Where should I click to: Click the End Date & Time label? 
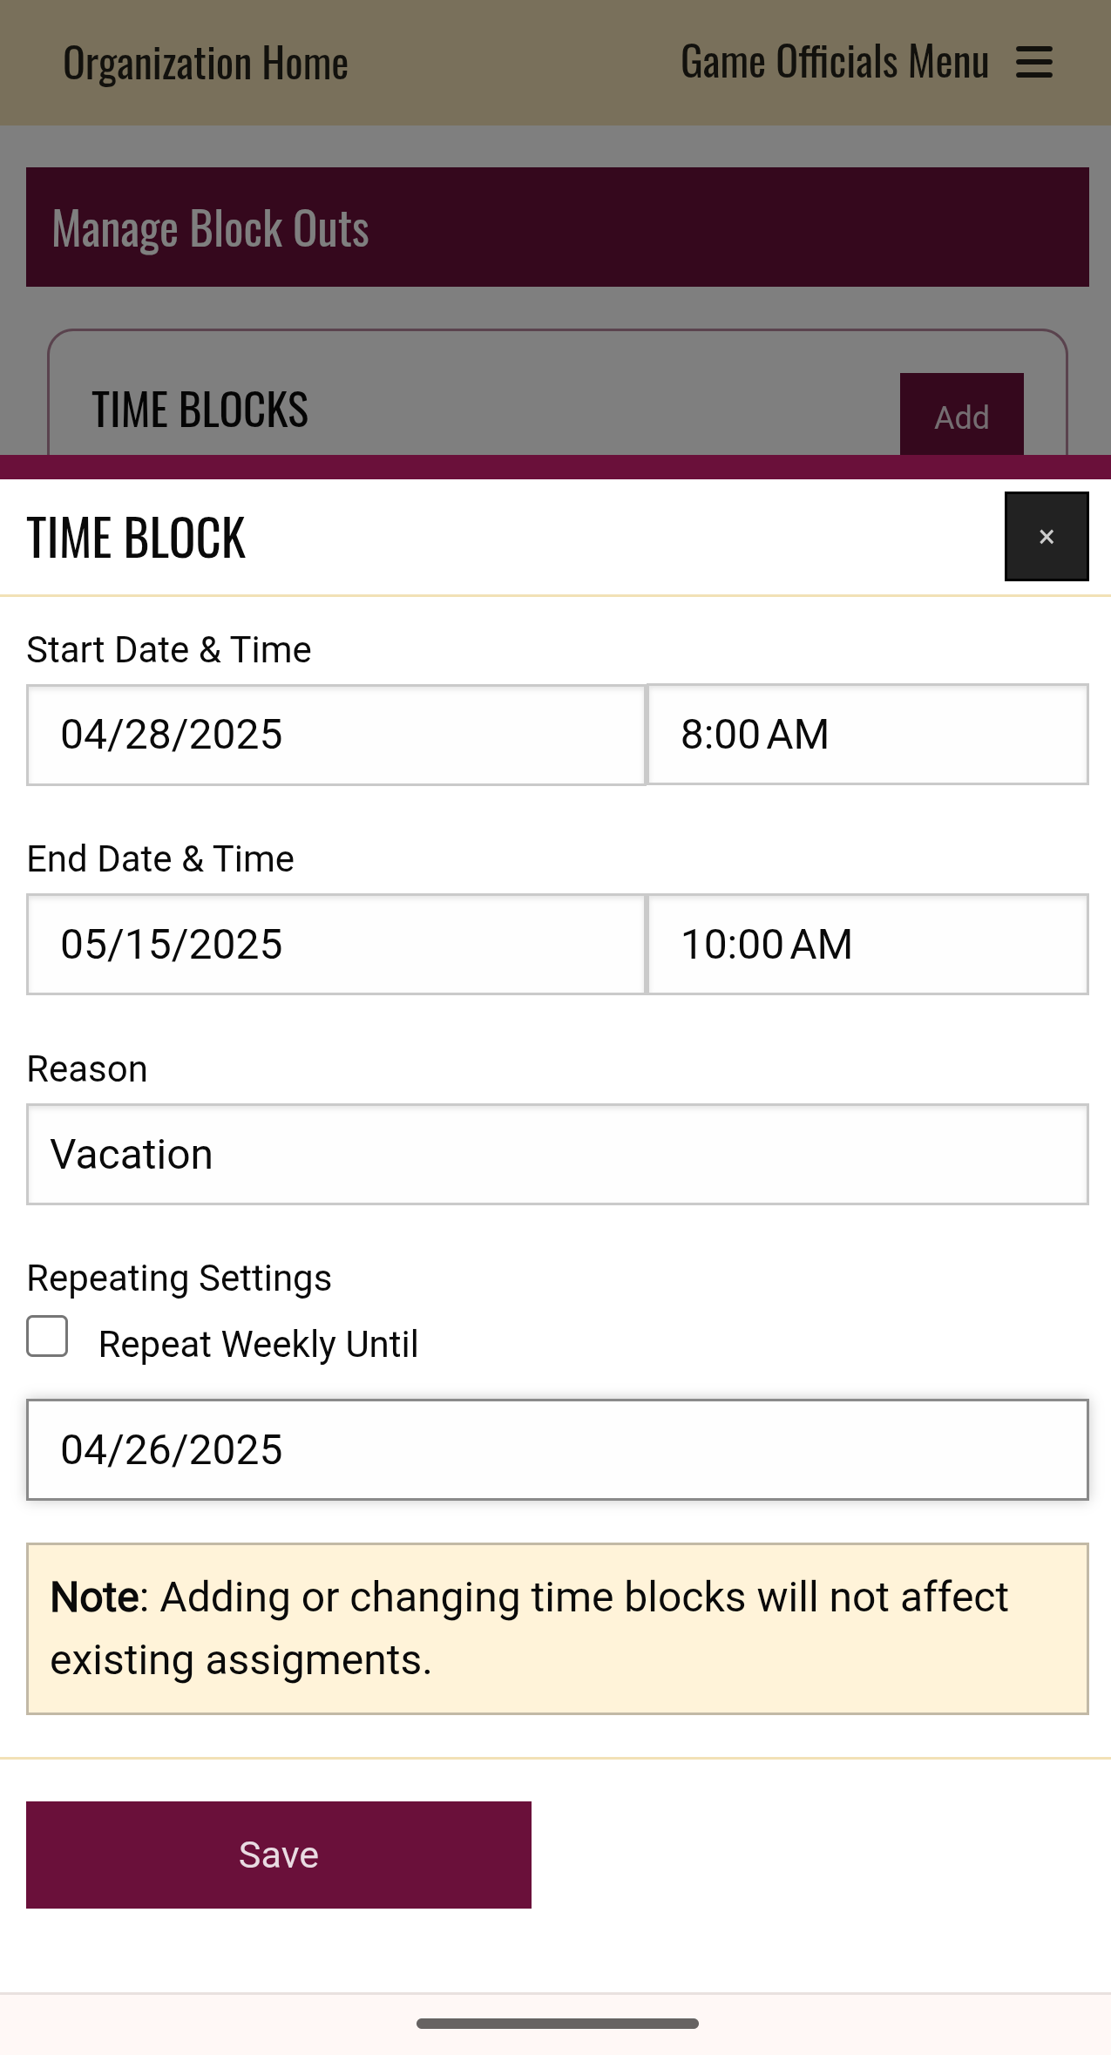(x=160, y=859)
